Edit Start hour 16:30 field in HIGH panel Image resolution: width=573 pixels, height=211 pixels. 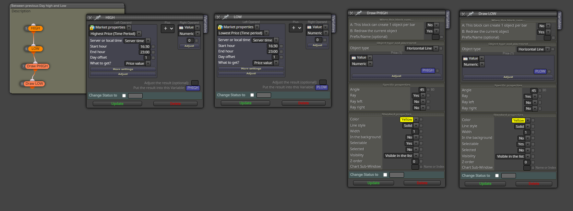coord(145,47)
